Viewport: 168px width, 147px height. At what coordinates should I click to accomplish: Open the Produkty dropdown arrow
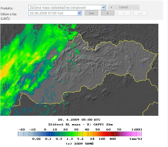point(104,7)
